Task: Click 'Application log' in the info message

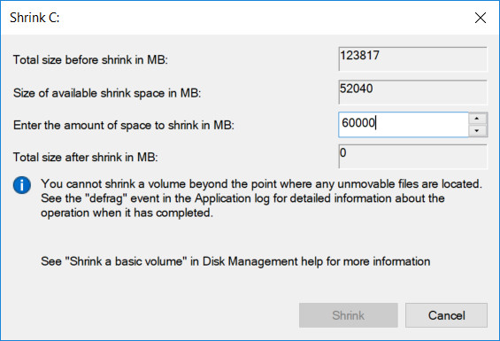Action: click(233, 198)
